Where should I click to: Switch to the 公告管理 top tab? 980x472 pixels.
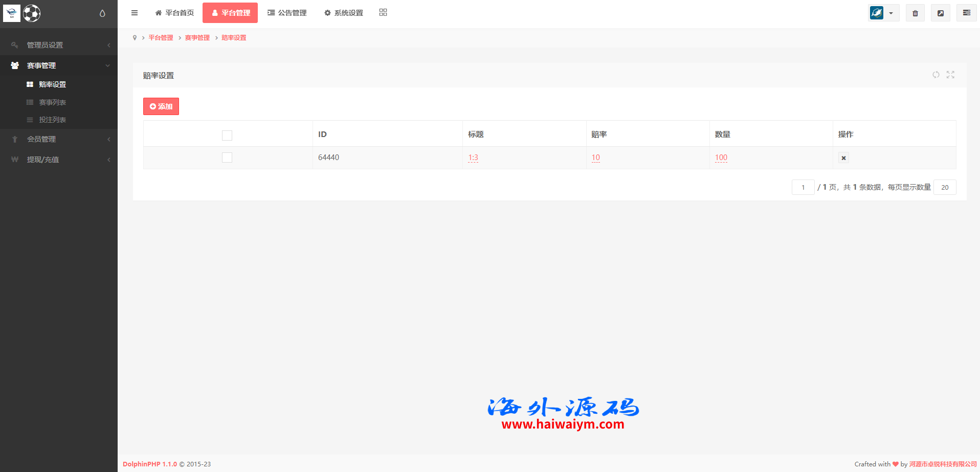pos(287,13)
